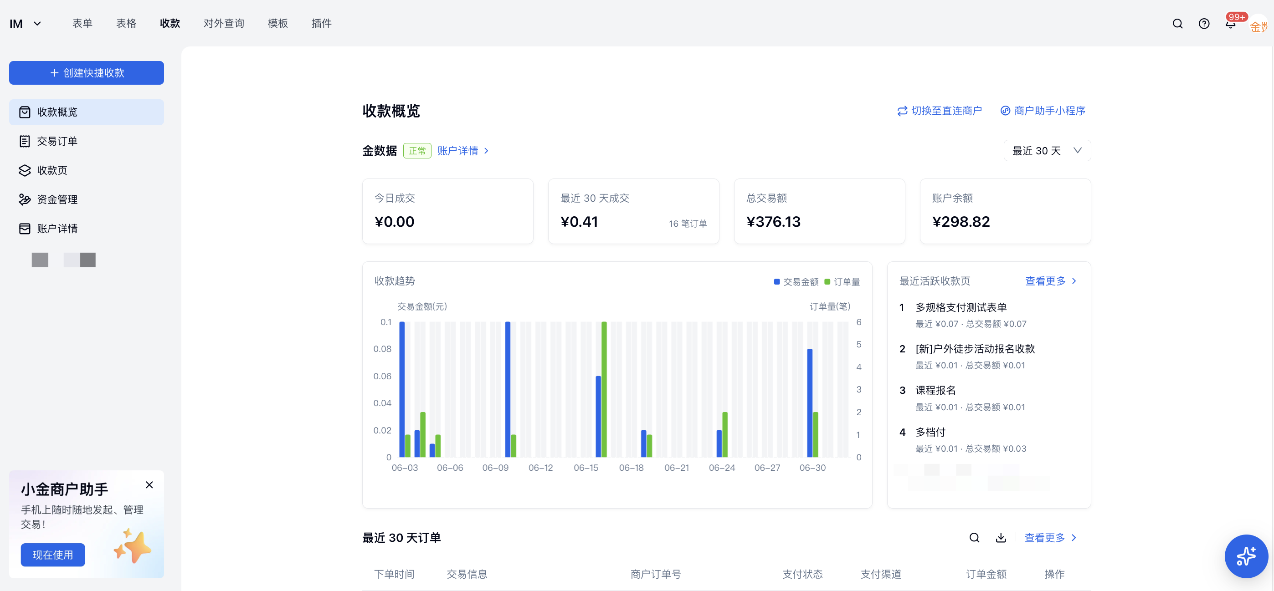Select 账户详情 in sidebar
The image size is (1274, 591).
coord(87,229)
